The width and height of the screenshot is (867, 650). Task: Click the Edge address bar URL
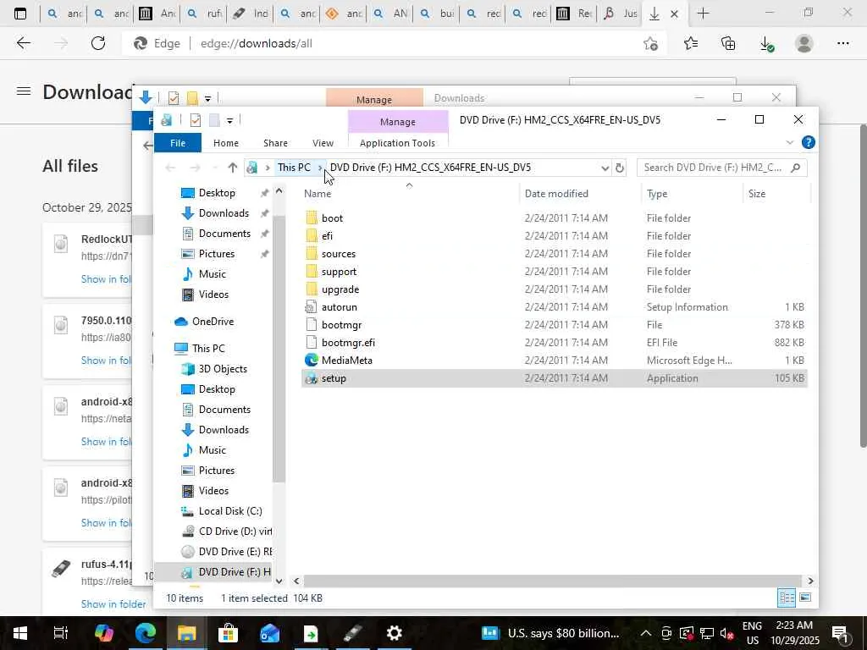click(x=256, y=44)
